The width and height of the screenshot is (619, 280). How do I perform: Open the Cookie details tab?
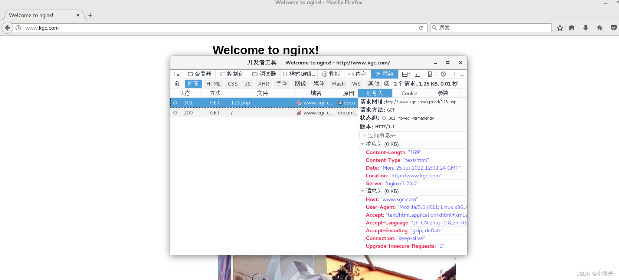(x=409, y=93)
